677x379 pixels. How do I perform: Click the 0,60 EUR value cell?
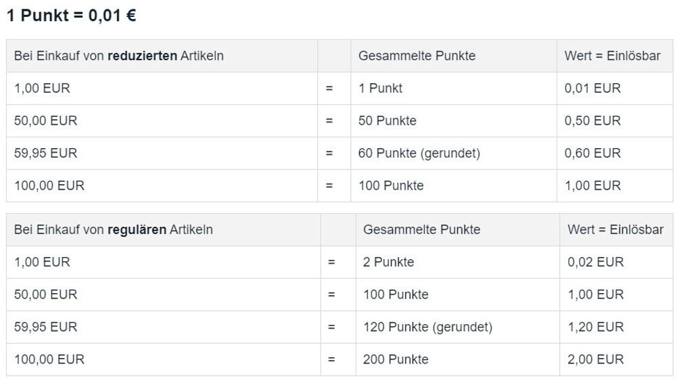point(615,153)
